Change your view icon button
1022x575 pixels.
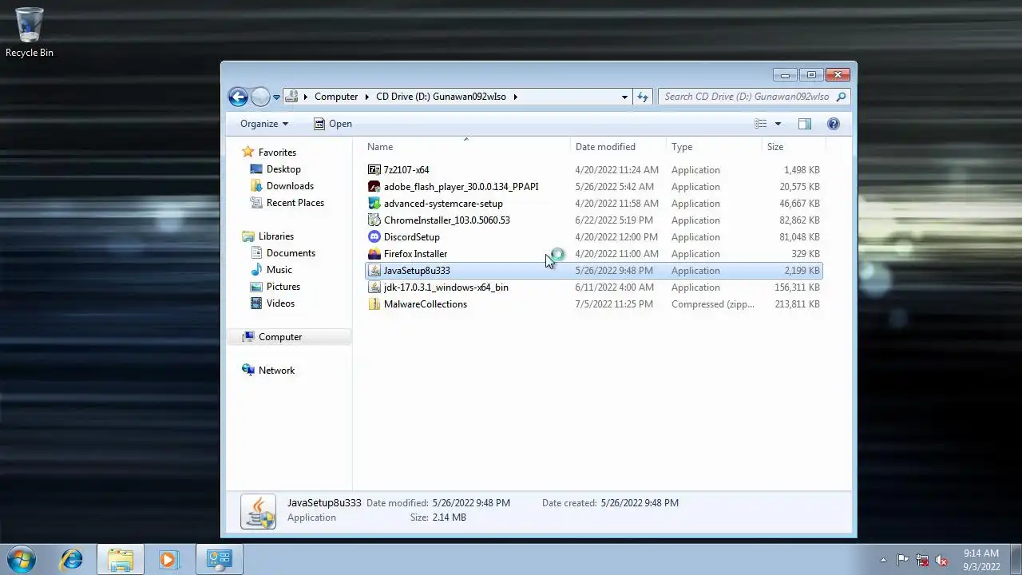click(760, 124)
